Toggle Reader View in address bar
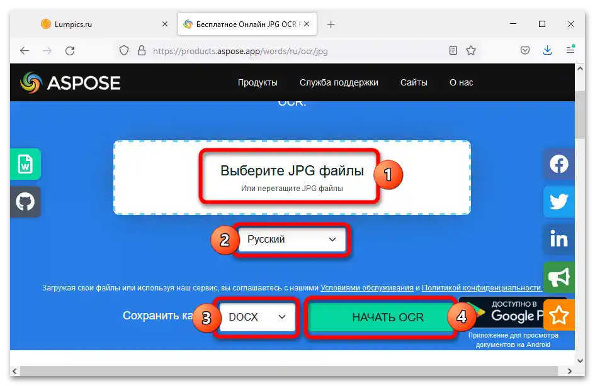Viewport: 595px width, 386px height. (x=453, y=50)
